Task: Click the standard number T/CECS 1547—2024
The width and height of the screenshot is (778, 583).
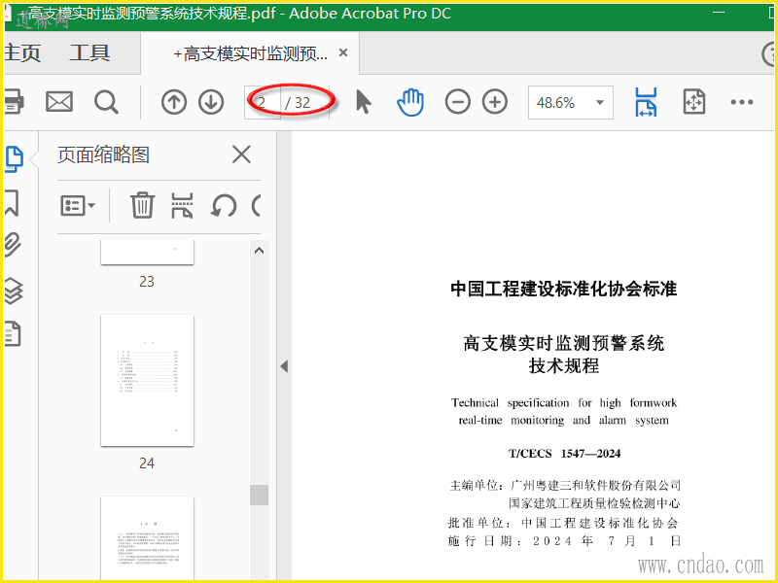Action: click(x=564, y=454)
